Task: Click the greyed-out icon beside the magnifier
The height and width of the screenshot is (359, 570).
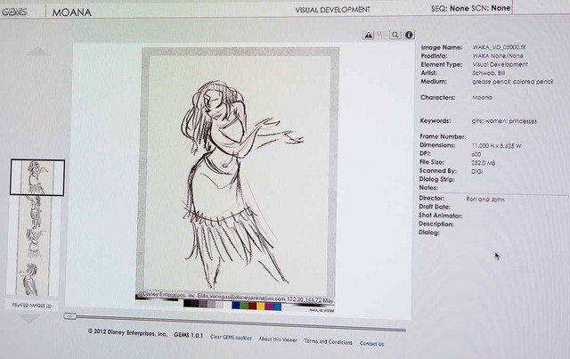Action: click(x=382, y=36)
